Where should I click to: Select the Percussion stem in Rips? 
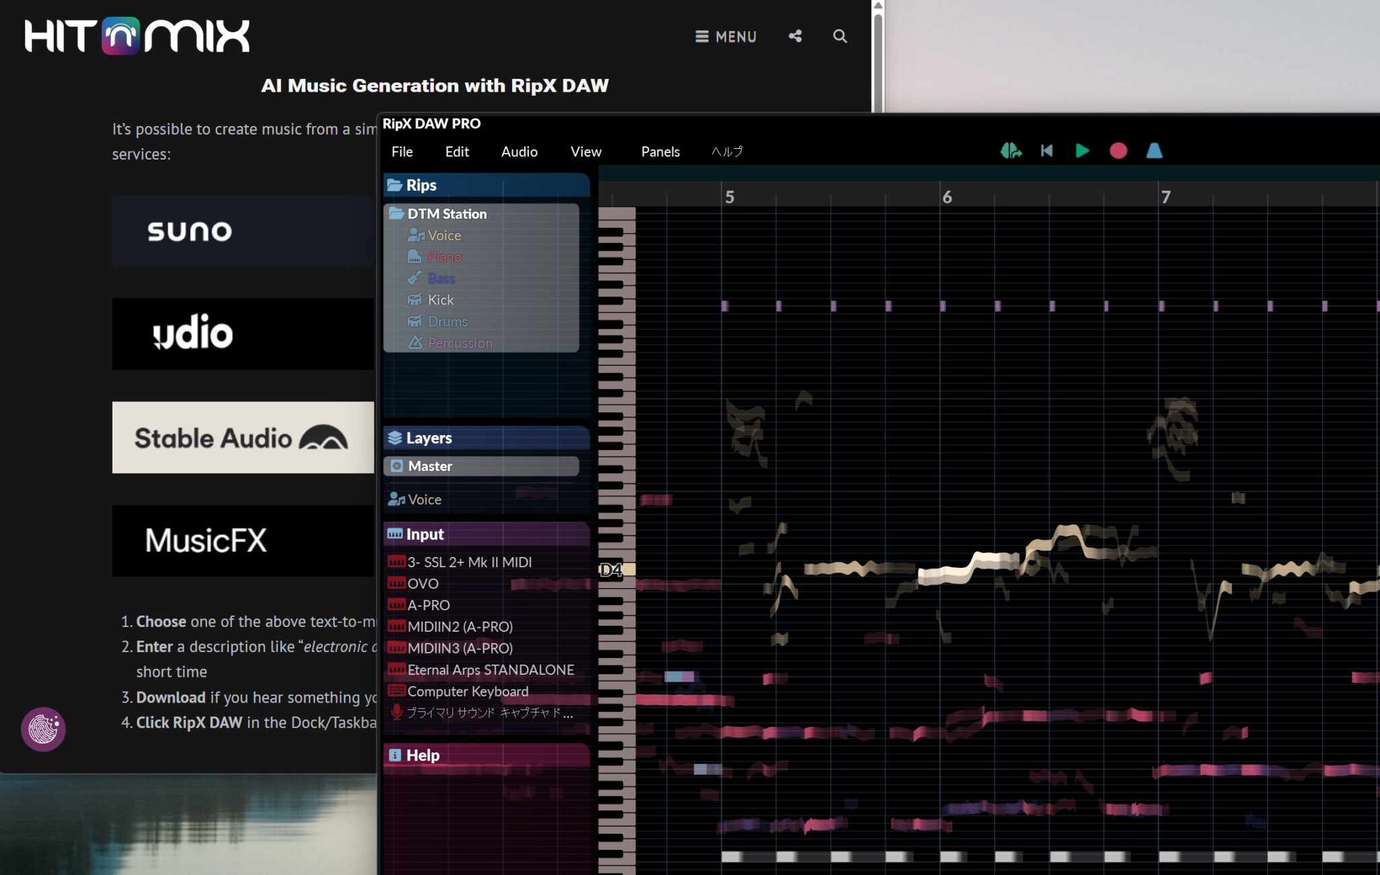pyautogui.click(x=460, y=343)
